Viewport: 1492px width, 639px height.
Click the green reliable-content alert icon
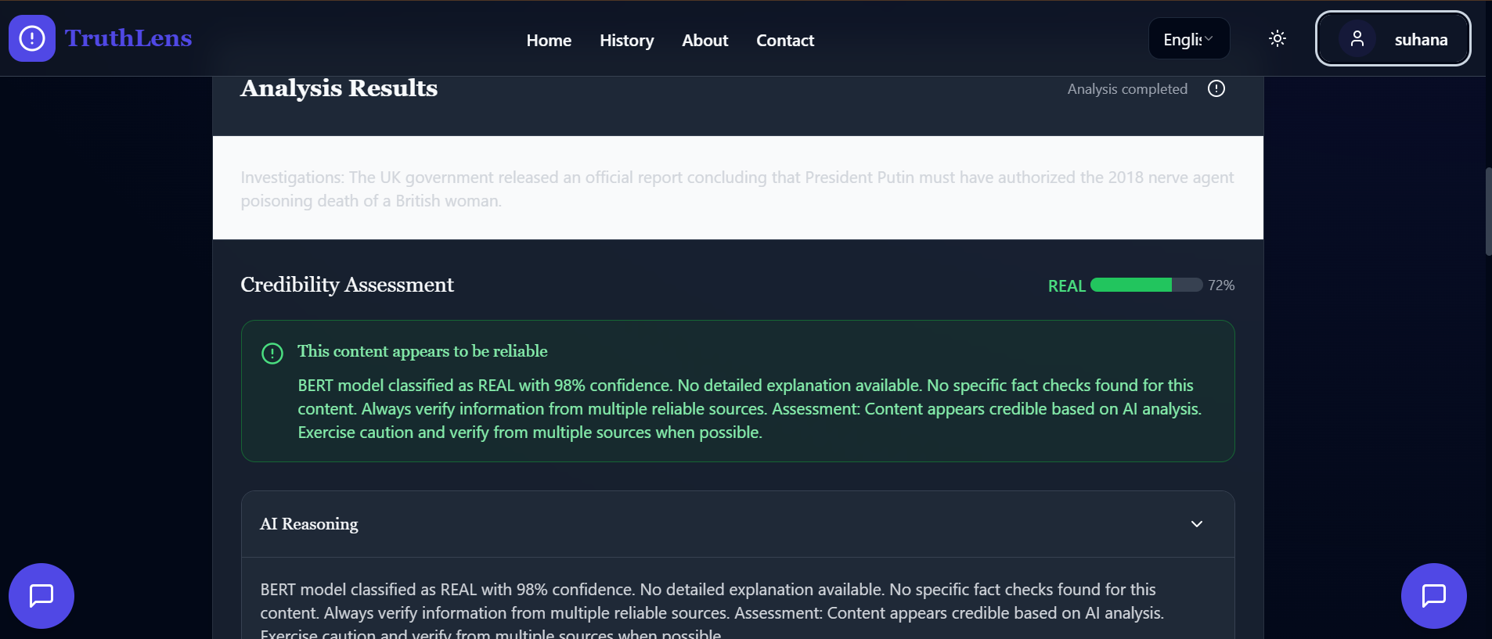(x=272, y=354)
